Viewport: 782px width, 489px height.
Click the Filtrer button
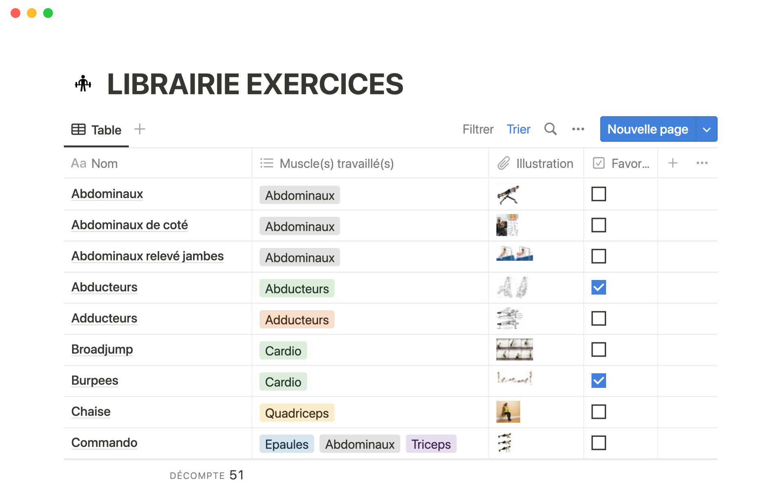pos(478,129)
